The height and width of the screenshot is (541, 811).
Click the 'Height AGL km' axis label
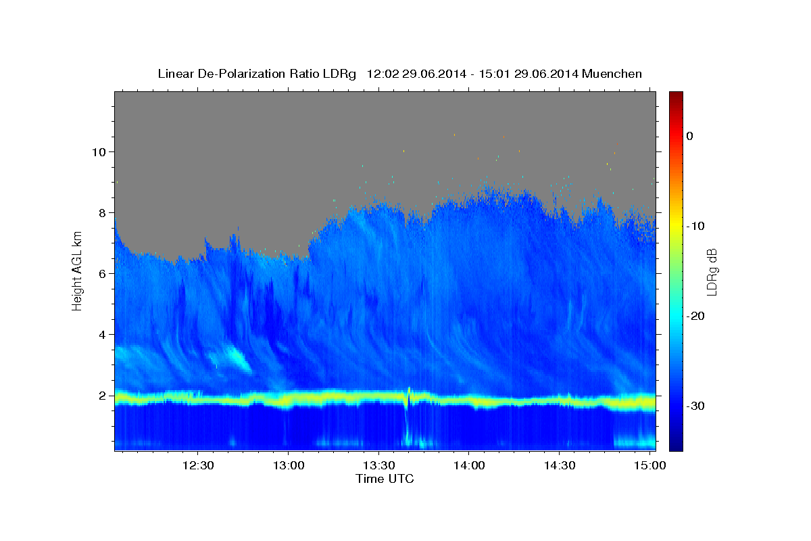(77, 270)
